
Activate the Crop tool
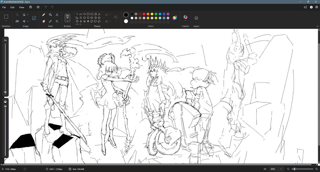(x=17, y=15)
